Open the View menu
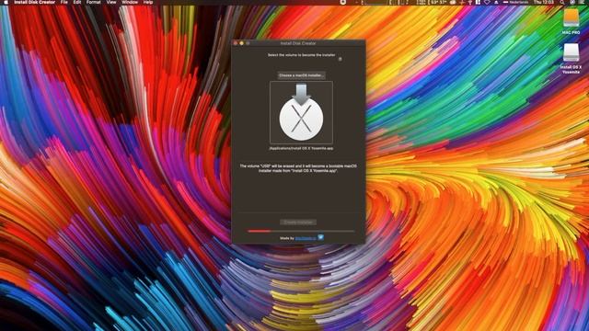The image size is (589, 331). pyautogui.click(x=111, y=2)
